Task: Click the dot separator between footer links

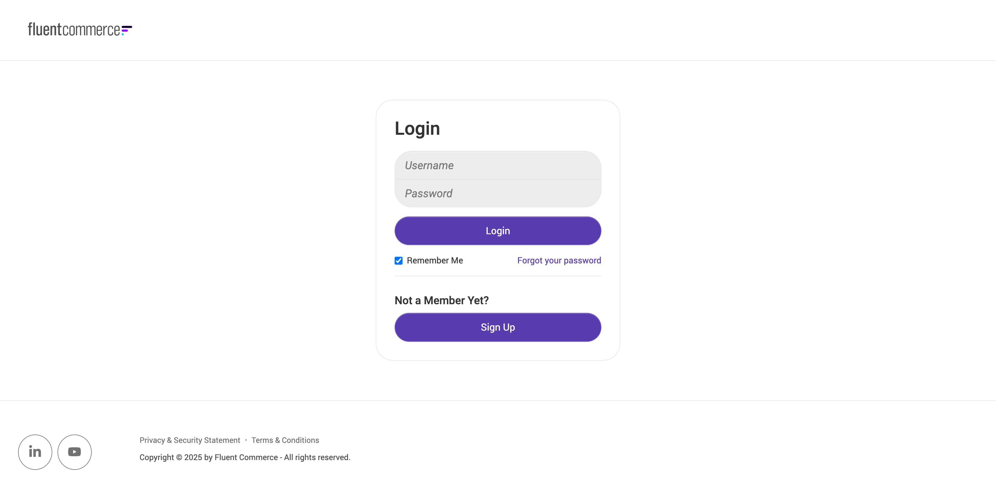Action: point(246,440)
